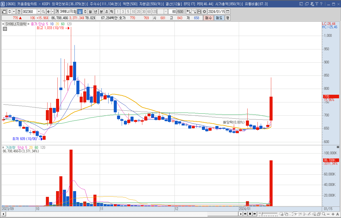Select the 1 interval preset button
The image size is (341, 218).
click(118, 12)
